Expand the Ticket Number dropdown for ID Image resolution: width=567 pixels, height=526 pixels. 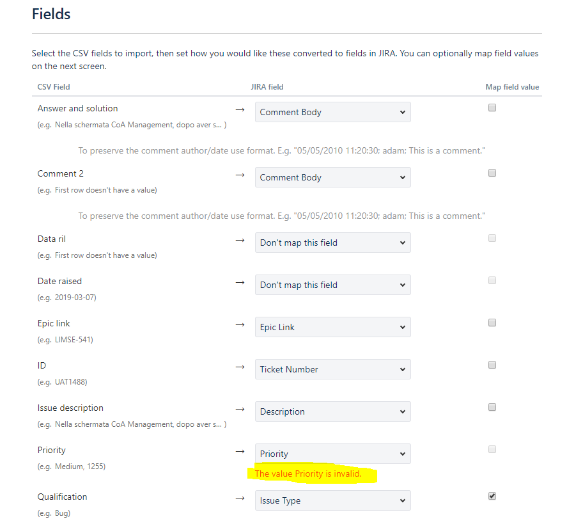click(x=332, y=369)
